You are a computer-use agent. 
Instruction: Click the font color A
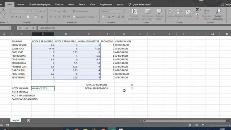42,17
